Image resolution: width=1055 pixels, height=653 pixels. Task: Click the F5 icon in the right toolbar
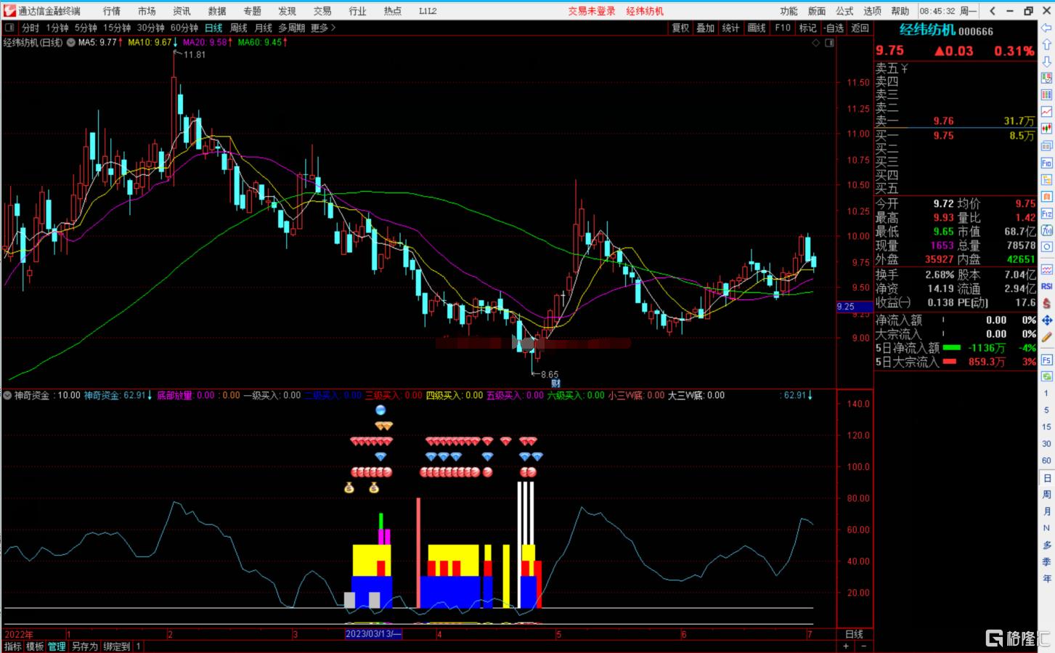[1046, 360]
